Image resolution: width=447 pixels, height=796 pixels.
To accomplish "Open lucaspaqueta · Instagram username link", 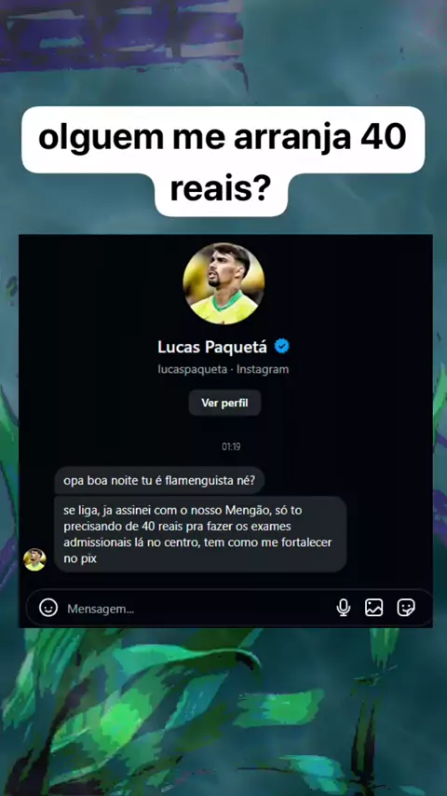I will 223,369.
